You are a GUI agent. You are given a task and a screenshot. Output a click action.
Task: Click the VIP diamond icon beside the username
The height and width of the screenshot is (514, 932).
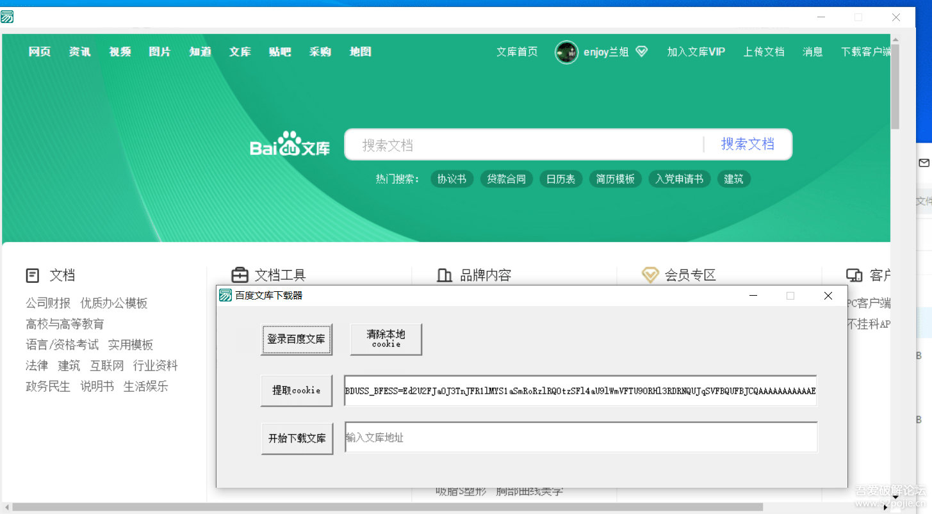point(642,52)
